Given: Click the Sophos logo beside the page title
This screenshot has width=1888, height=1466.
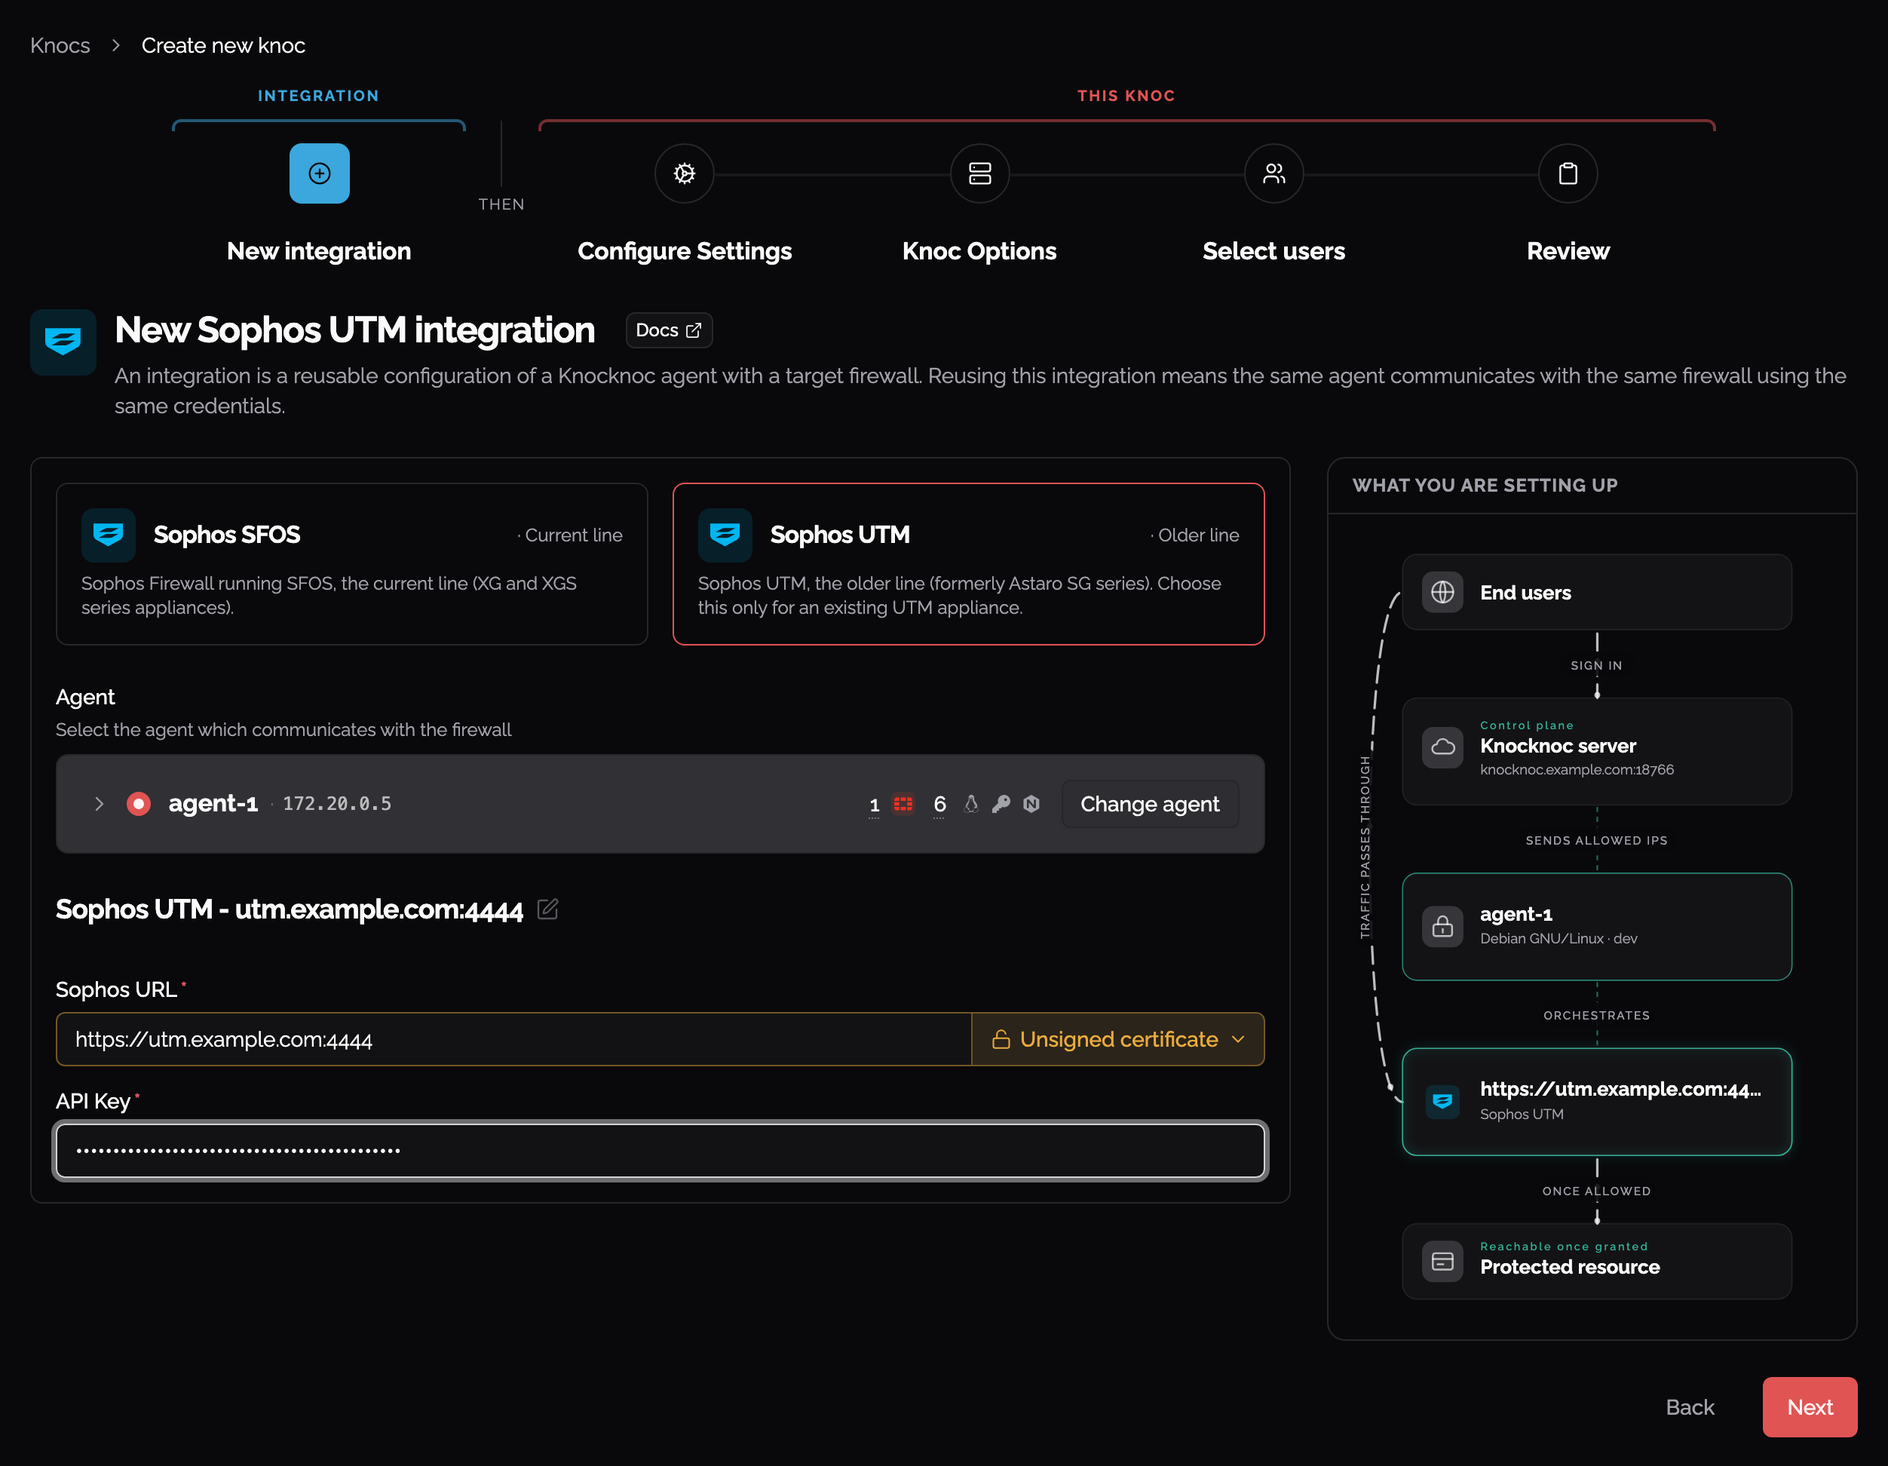Looking at the screenshot, I should [63, 342].
